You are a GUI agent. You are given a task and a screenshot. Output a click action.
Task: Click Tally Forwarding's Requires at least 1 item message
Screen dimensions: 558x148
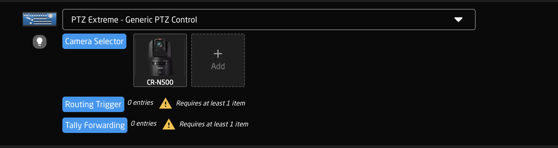click(x=214, y=124)
